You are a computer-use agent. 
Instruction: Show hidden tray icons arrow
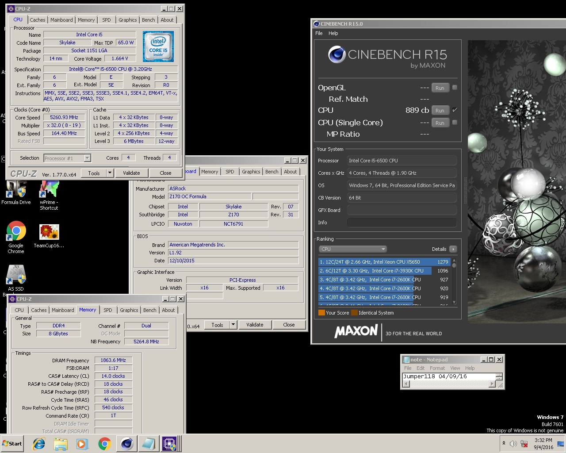click(504, 443)
